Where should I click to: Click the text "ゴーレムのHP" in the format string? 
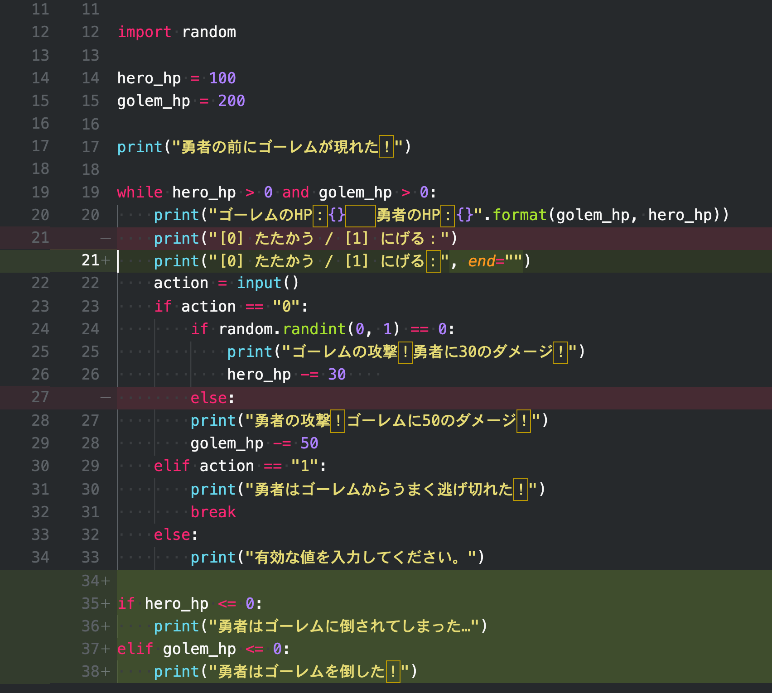[265, 215]
